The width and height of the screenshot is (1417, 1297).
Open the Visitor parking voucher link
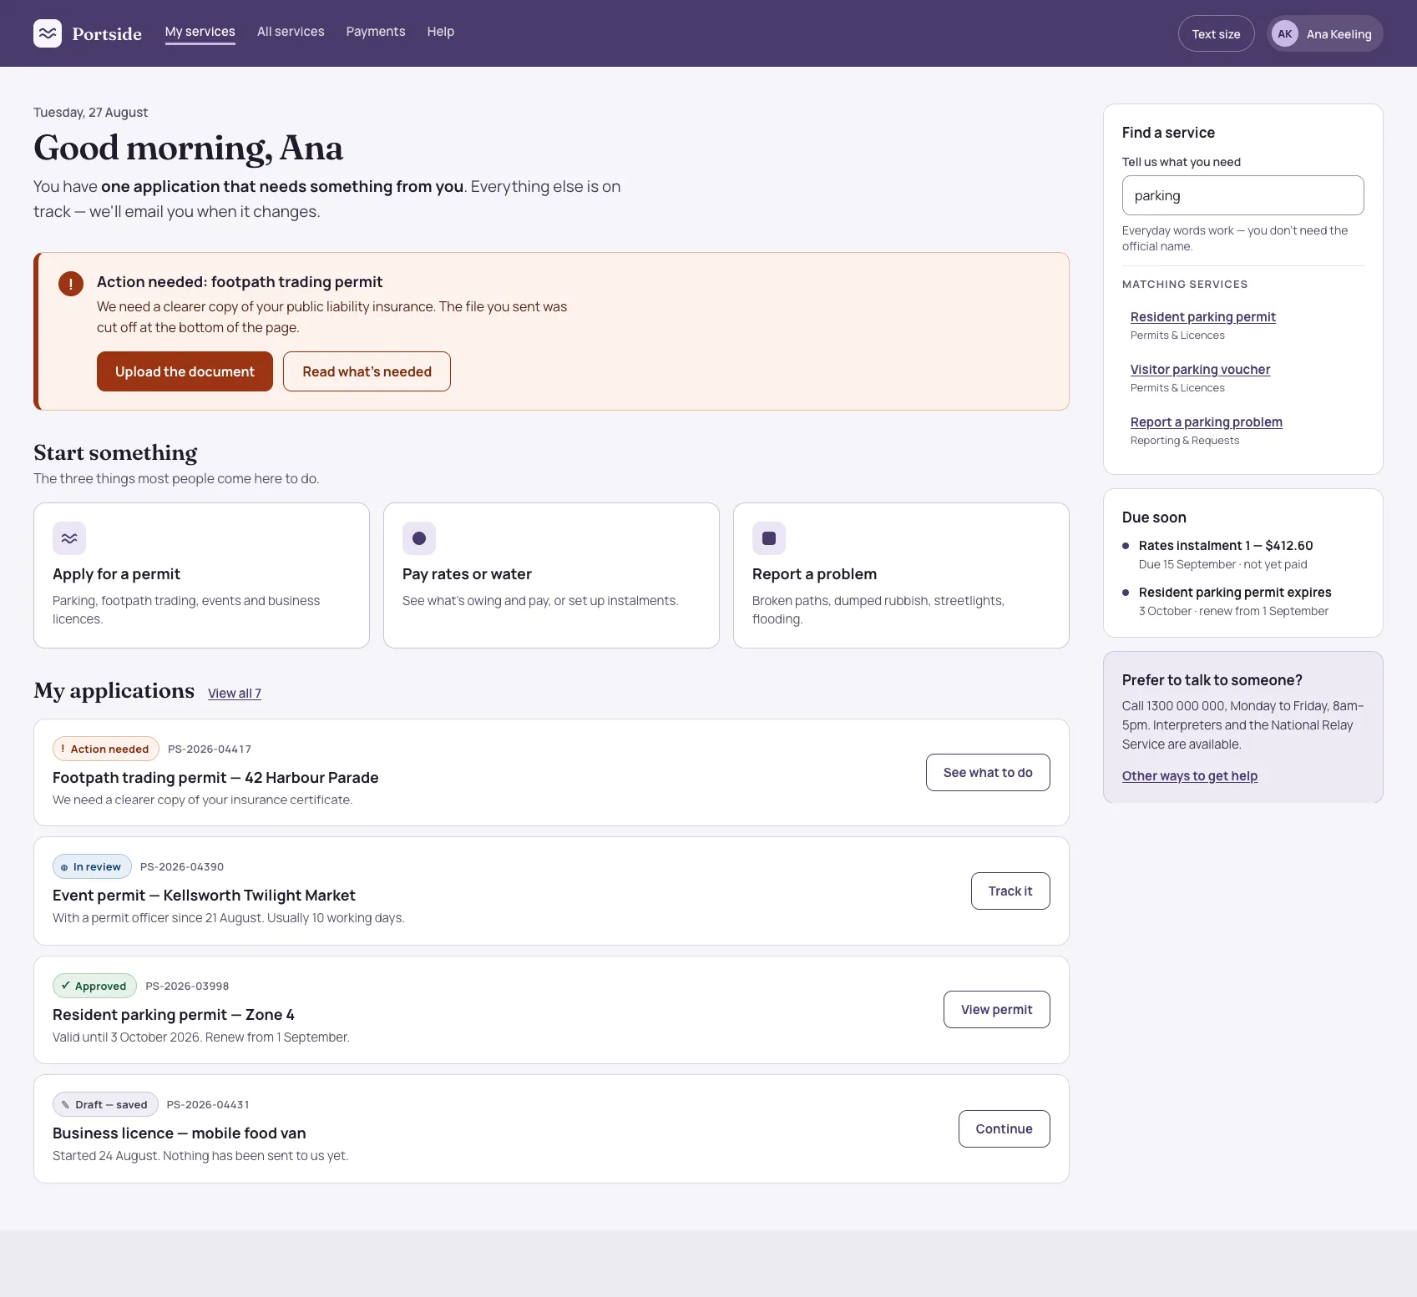point(1200,370)
